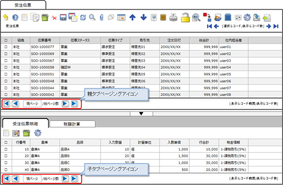Click the paperclip attachment icon
283x185 pixels.
point(102,17)
